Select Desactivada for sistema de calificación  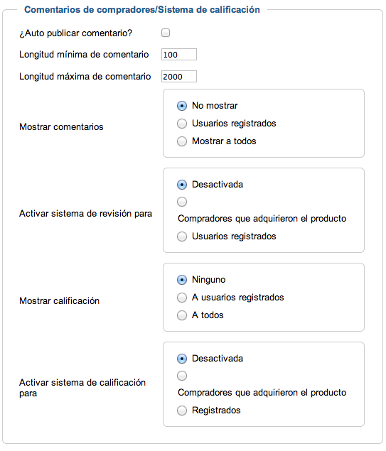click(x=182, y=359)
